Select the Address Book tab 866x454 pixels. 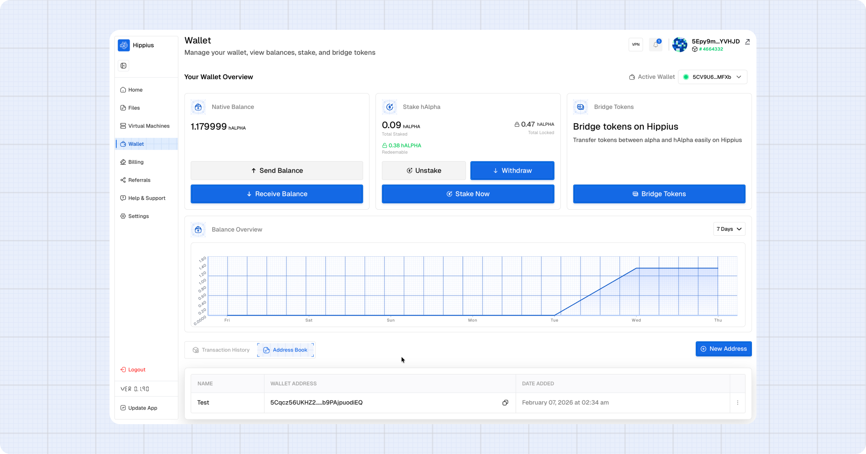pyautogui.click(x=286, y=350)
